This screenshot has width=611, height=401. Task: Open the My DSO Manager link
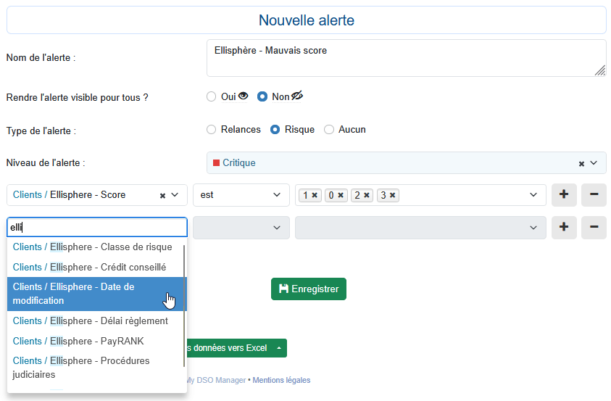coord(216,380)
